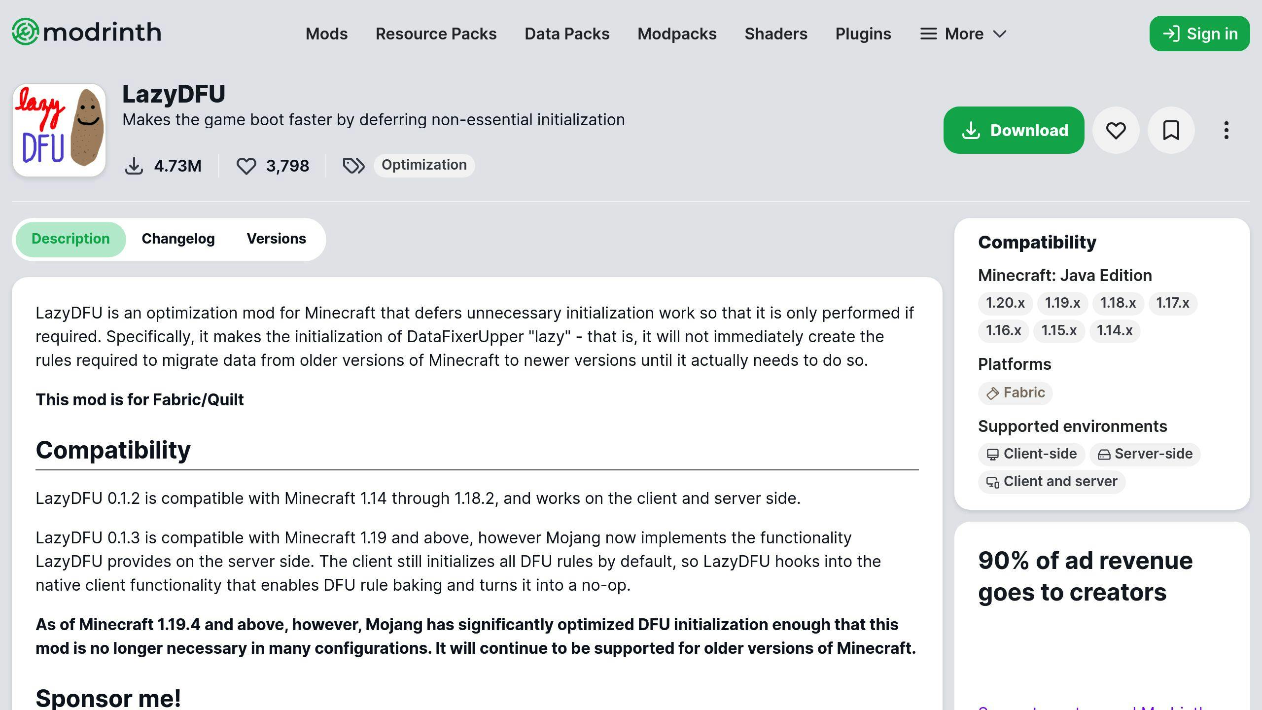The width and height of the screenshot is (1262, 710).
Task: Open Resource Packs in navigation
Action: click(436, 34)
